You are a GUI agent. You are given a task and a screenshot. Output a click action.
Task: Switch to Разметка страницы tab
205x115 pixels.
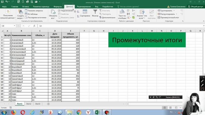(x=41, y=6)
